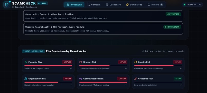Click the Compare branch icon
Image resolution: width=207 pixels, height=93 pixels.
89,5
